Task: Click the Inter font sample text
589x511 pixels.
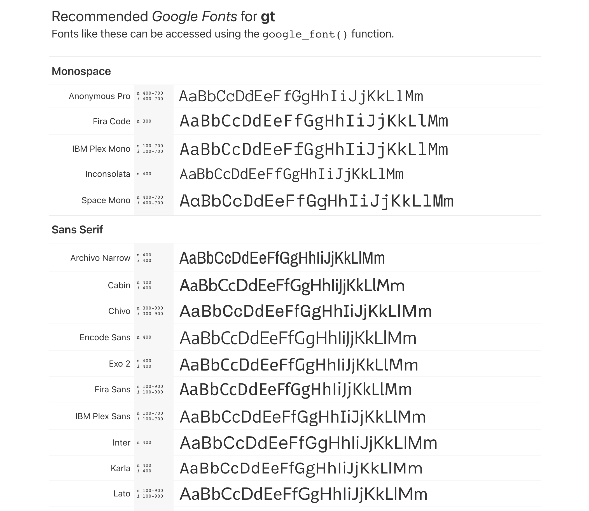Action: (x=308, y=443)
